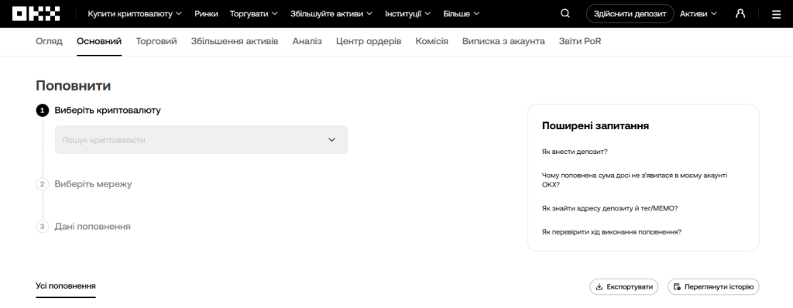Click Здійснити депозит button
Viewport: 793px width, 308px height.
tap(630, 14)
